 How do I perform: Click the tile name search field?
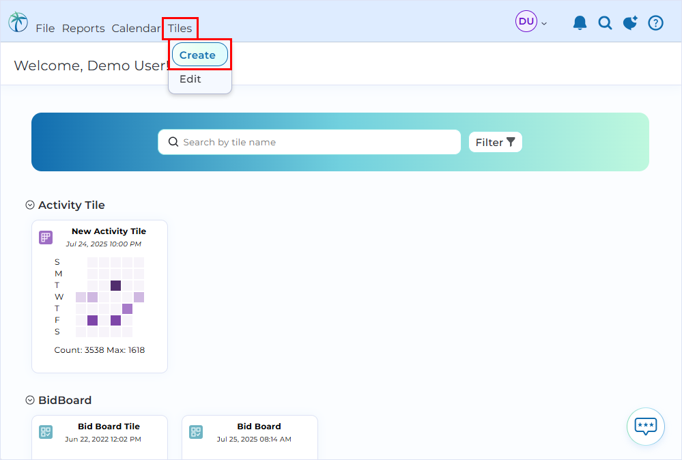pyautogui.click(x=309, y=142)
